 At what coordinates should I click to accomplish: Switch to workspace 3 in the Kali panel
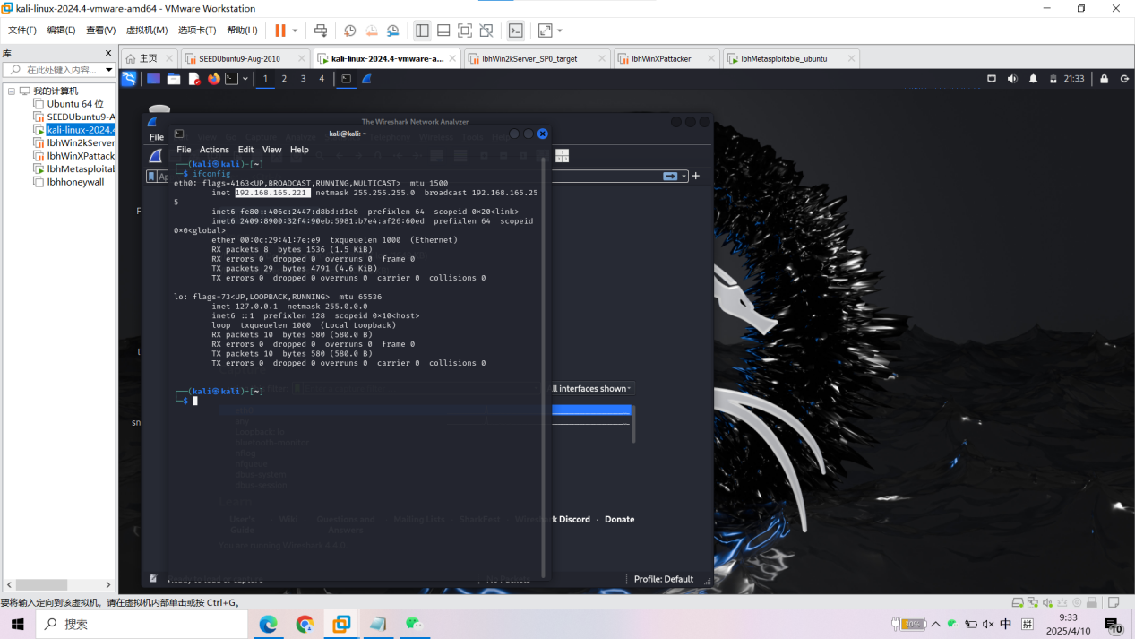[x=303, y=79]
